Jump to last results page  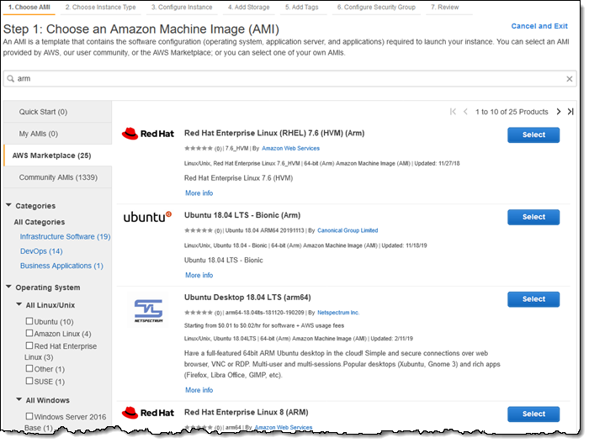coord(570,112)
